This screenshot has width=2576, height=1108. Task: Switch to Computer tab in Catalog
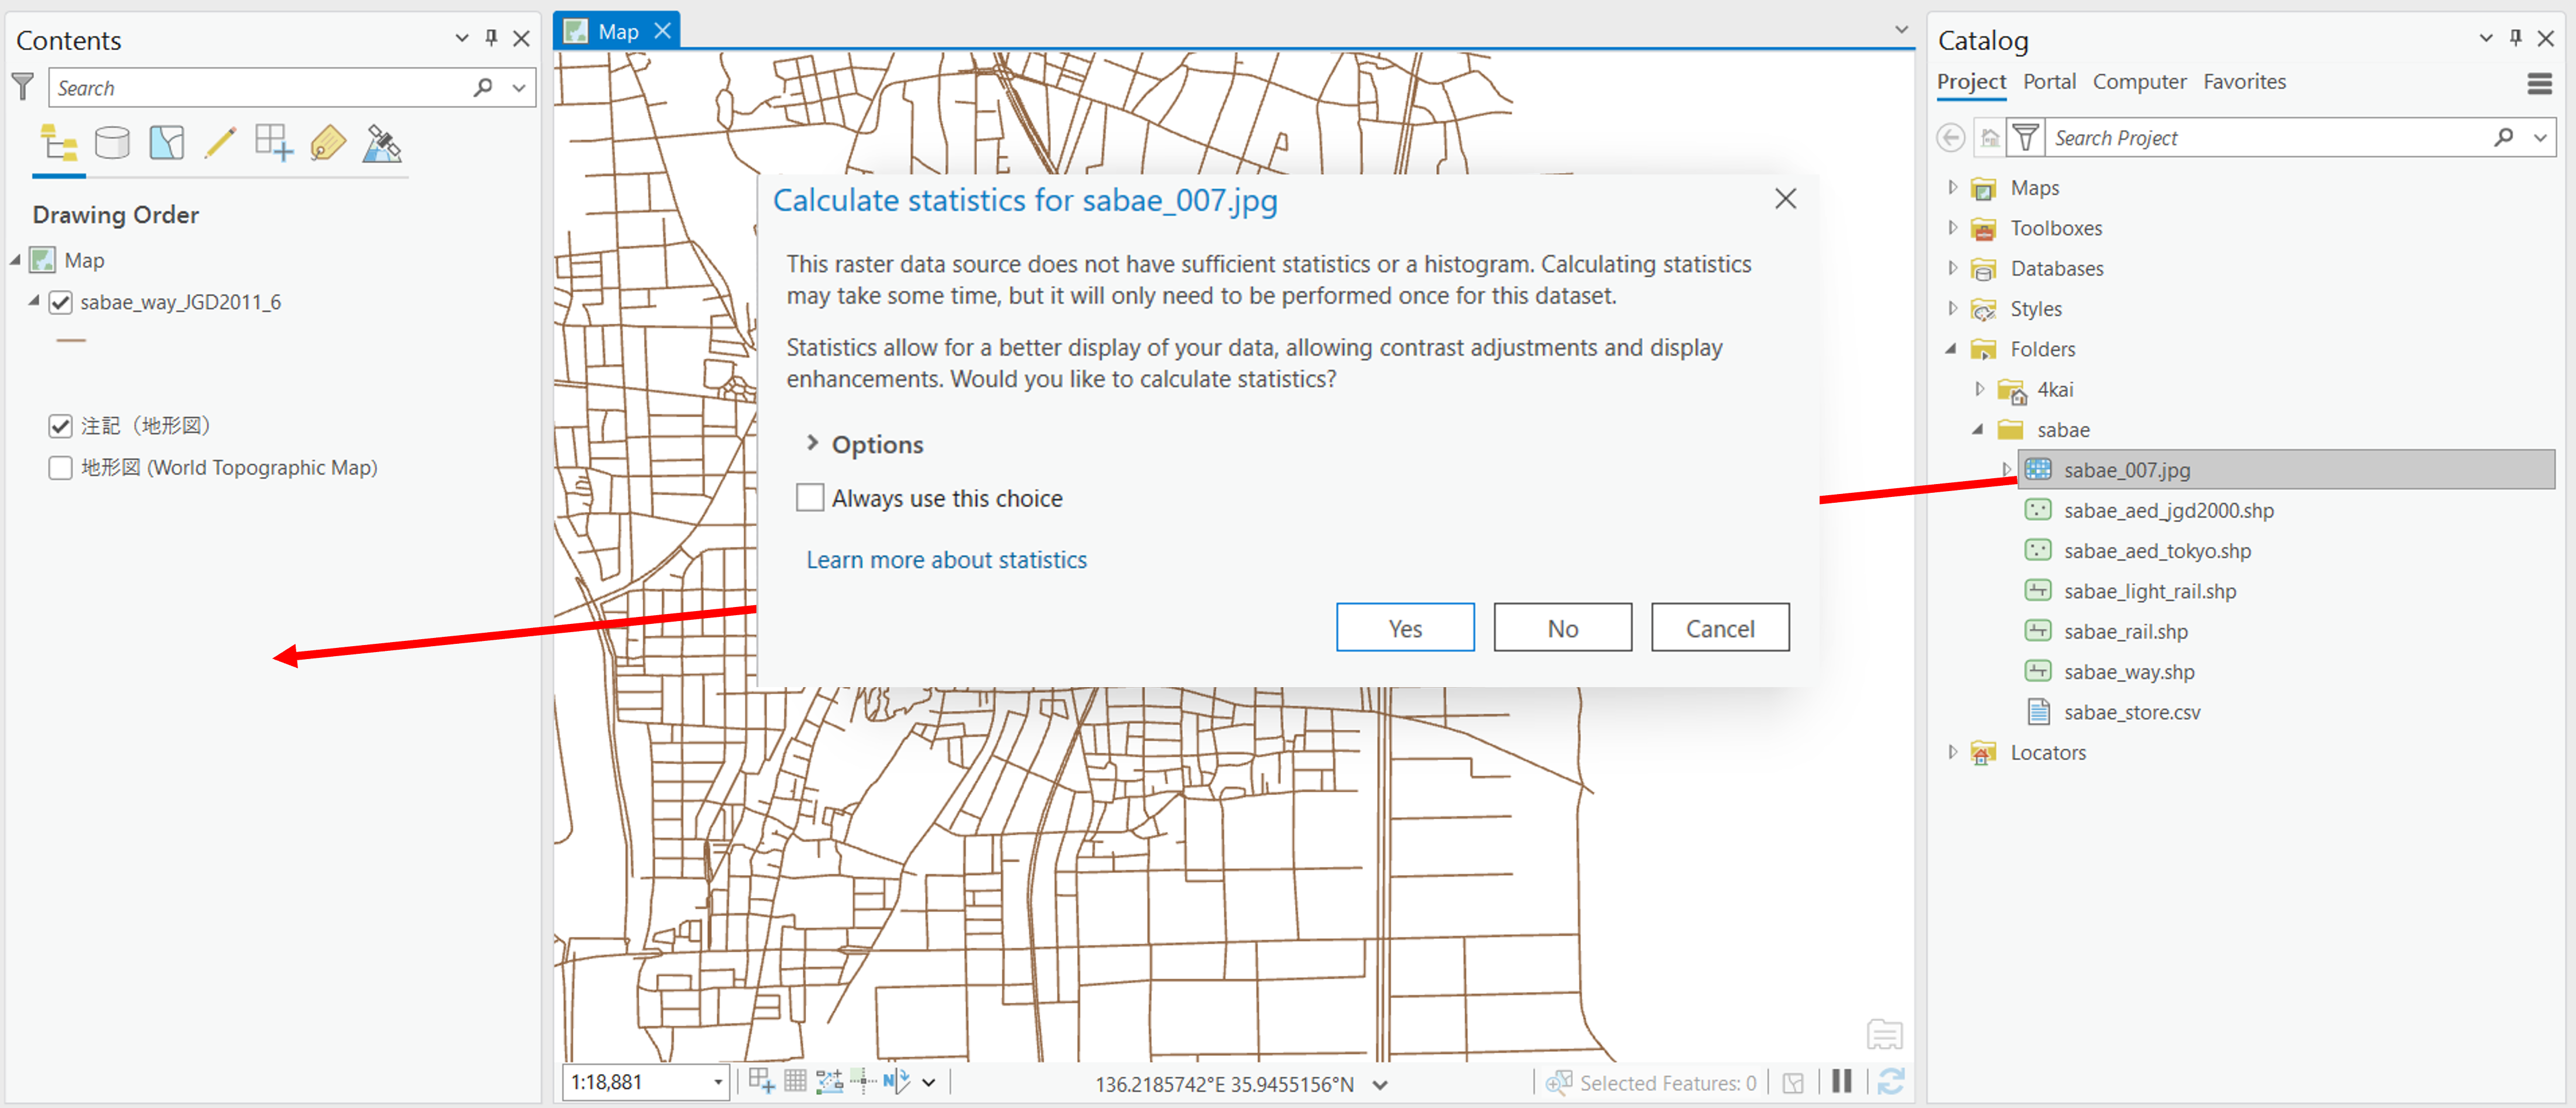pos(2139,82)
